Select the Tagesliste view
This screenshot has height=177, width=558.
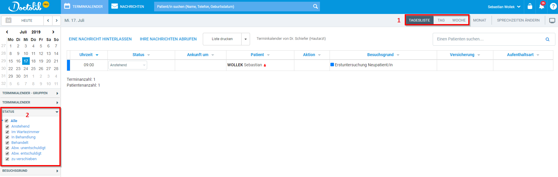(x=419, y=20)
